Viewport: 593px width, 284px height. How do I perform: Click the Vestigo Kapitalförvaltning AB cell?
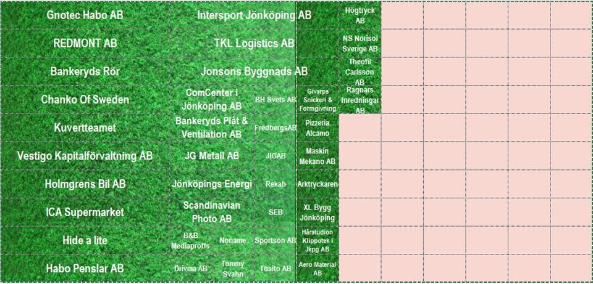85,156
